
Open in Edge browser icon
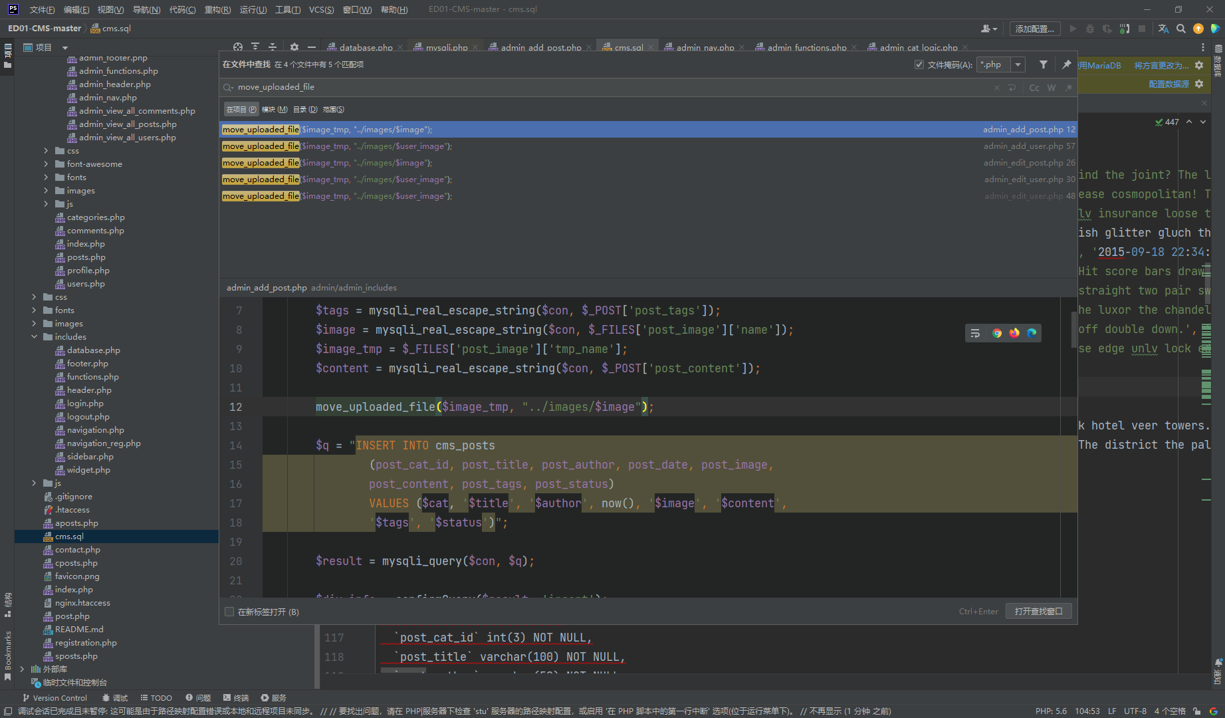pos(1032,333)
